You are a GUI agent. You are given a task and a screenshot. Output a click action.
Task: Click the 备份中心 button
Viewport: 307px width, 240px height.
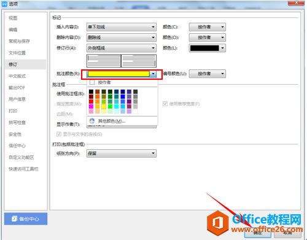(26, 219)
